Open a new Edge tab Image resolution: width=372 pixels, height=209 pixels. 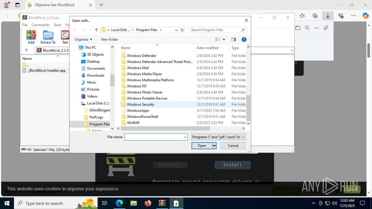click(x=101, y=5)
